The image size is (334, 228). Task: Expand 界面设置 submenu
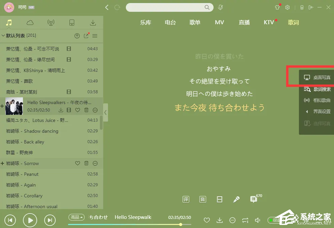coord(318,111)
